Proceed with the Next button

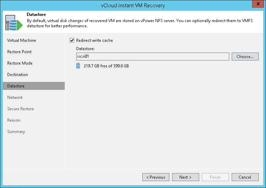pyautogui.click(x=185, y=177)
